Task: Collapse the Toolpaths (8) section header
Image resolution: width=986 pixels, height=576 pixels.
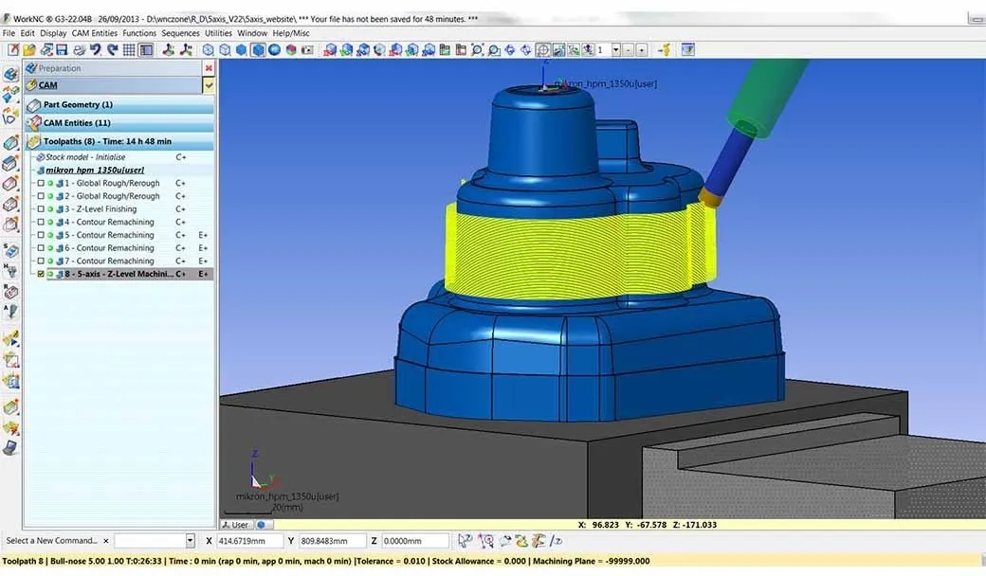Action: (107, 141)
